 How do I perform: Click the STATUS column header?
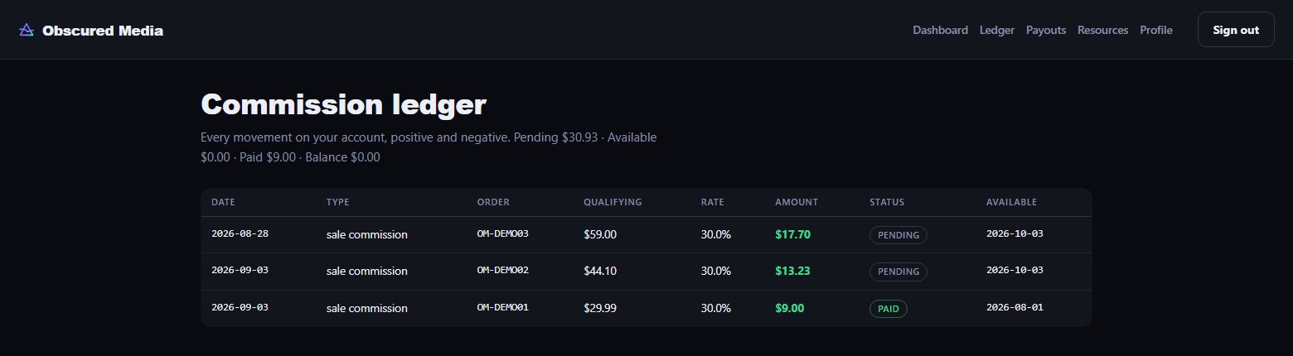pyautogui.click(x=887, y=202)
